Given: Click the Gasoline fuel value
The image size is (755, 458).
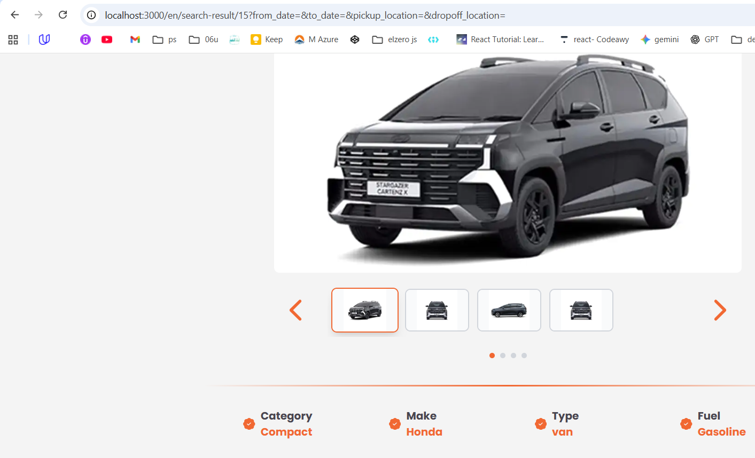Looking at the screenshot, I should 722,432.
